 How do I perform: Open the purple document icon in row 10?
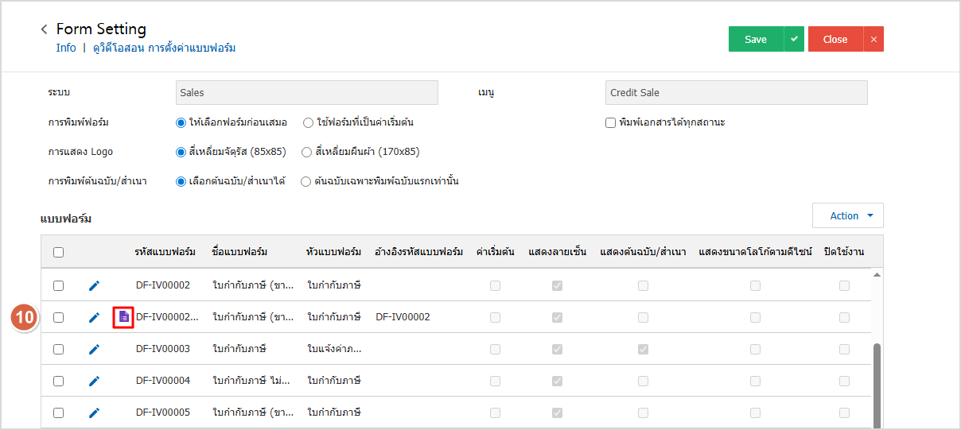coord(123,317)
